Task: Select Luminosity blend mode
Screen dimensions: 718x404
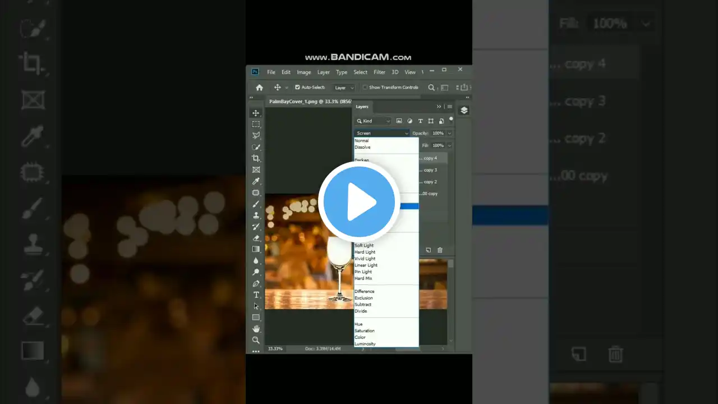Action: click(x=365, y=344)
